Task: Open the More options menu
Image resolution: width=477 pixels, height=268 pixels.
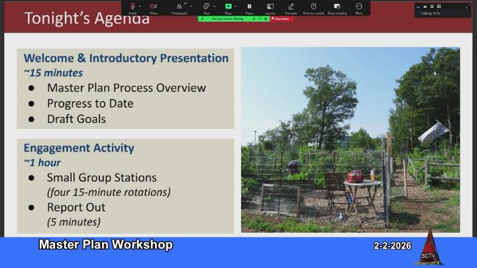Action: pyautogui.click(x=358, y=7)
